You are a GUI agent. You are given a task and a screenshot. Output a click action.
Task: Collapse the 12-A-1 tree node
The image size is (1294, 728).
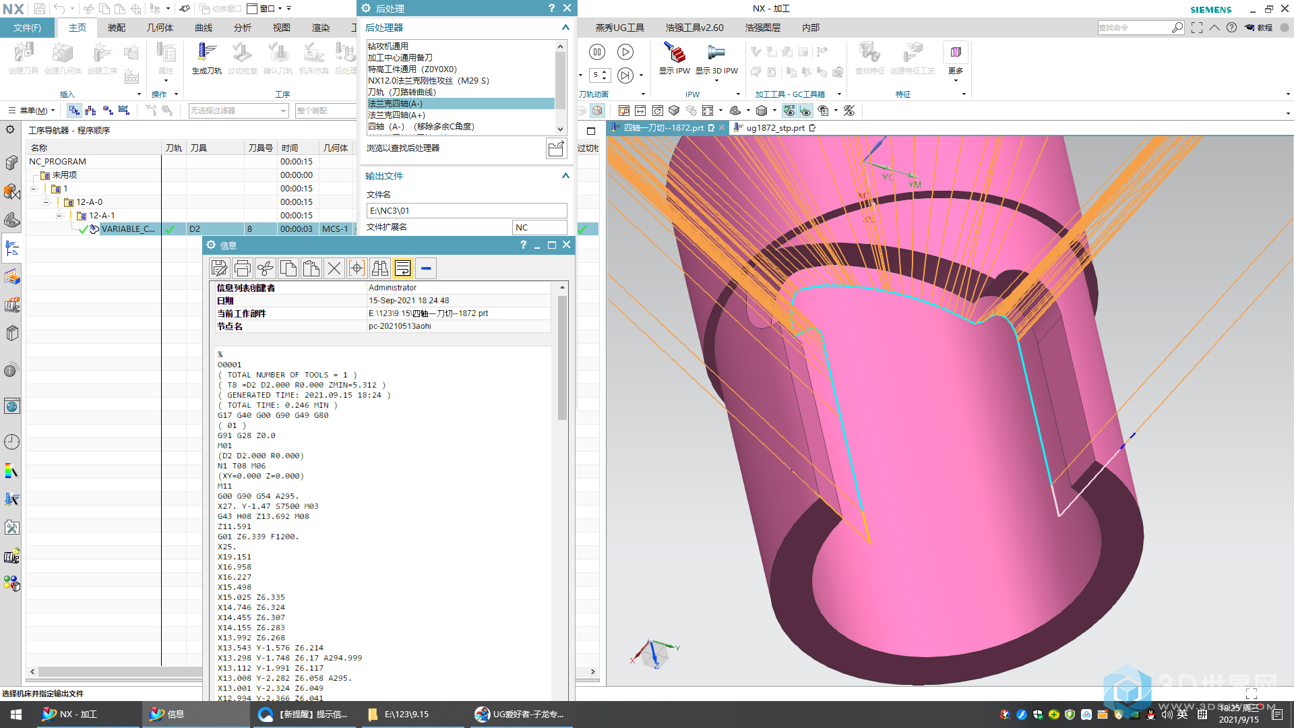(x=59, y=216)
